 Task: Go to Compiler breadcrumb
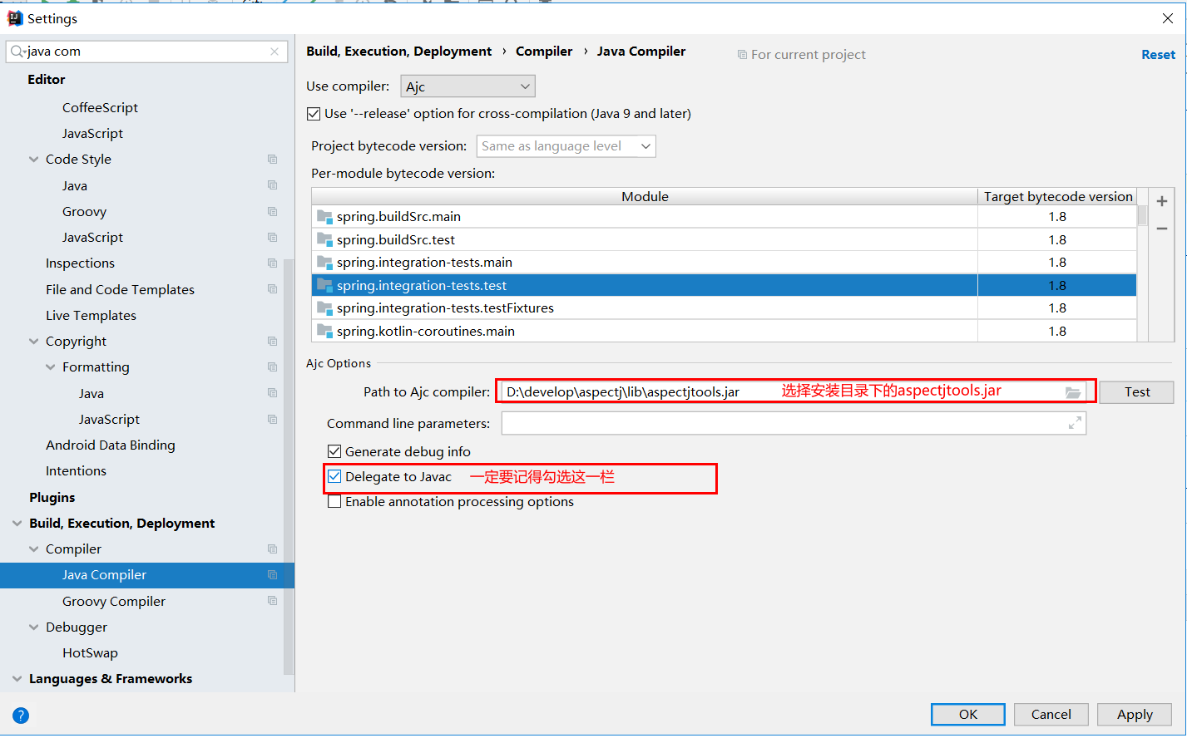click(544, 51)
